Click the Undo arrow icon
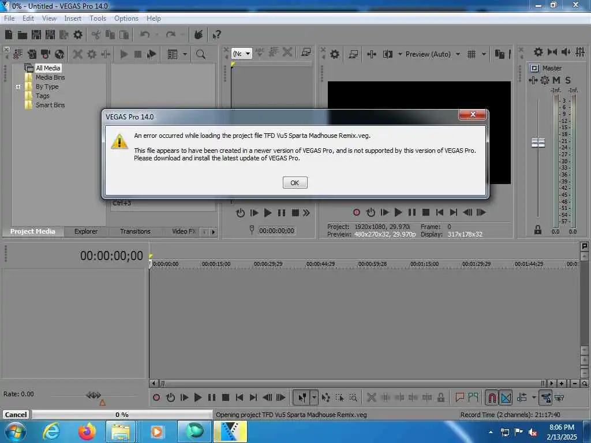 tap(145, 35)
